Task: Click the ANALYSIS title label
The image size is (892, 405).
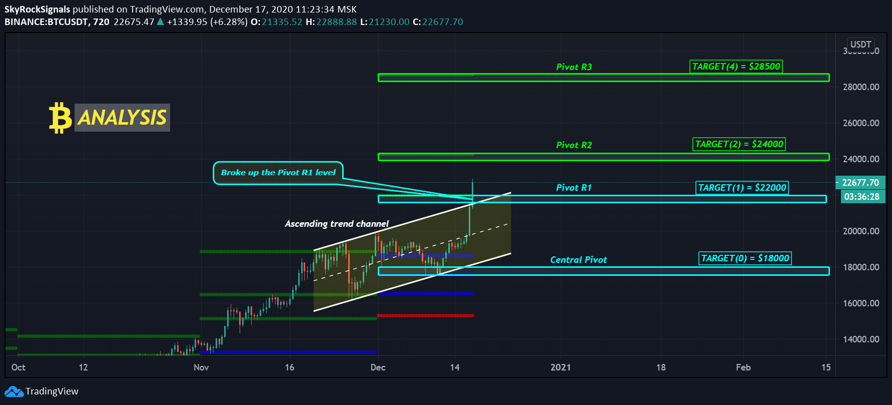Action: 122,118
